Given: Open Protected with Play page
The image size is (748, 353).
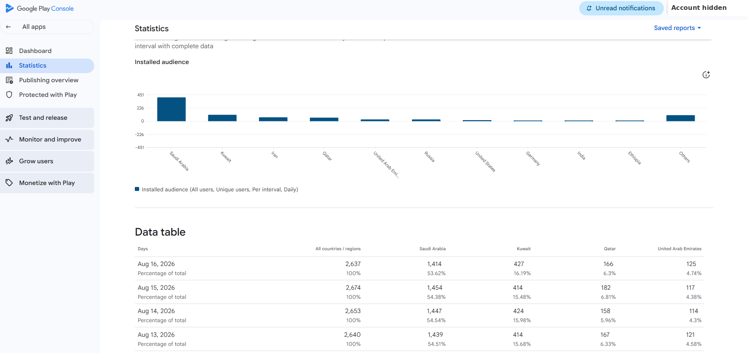Looking at the screenshot, I should (47, 94).
